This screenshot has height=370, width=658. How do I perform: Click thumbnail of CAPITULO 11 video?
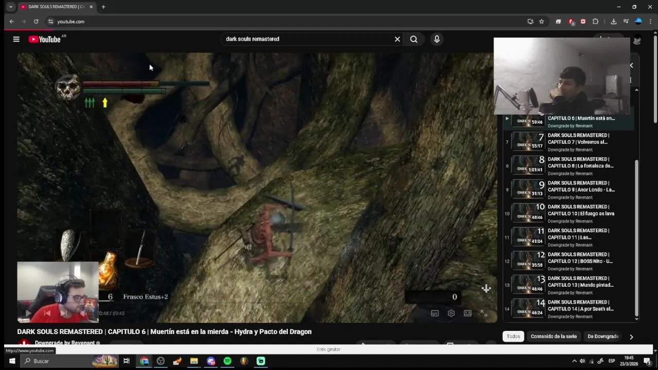click(528, 236)
